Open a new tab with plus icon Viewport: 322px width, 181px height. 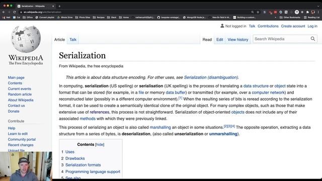[x=59, y=6]
